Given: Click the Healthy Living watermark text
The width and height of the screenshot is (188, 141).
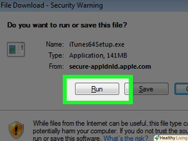Looking at the screenshot, I should [174, 138].
